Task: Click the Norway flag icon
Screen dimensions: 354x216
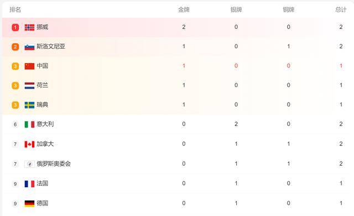Action: pos(29,27)
